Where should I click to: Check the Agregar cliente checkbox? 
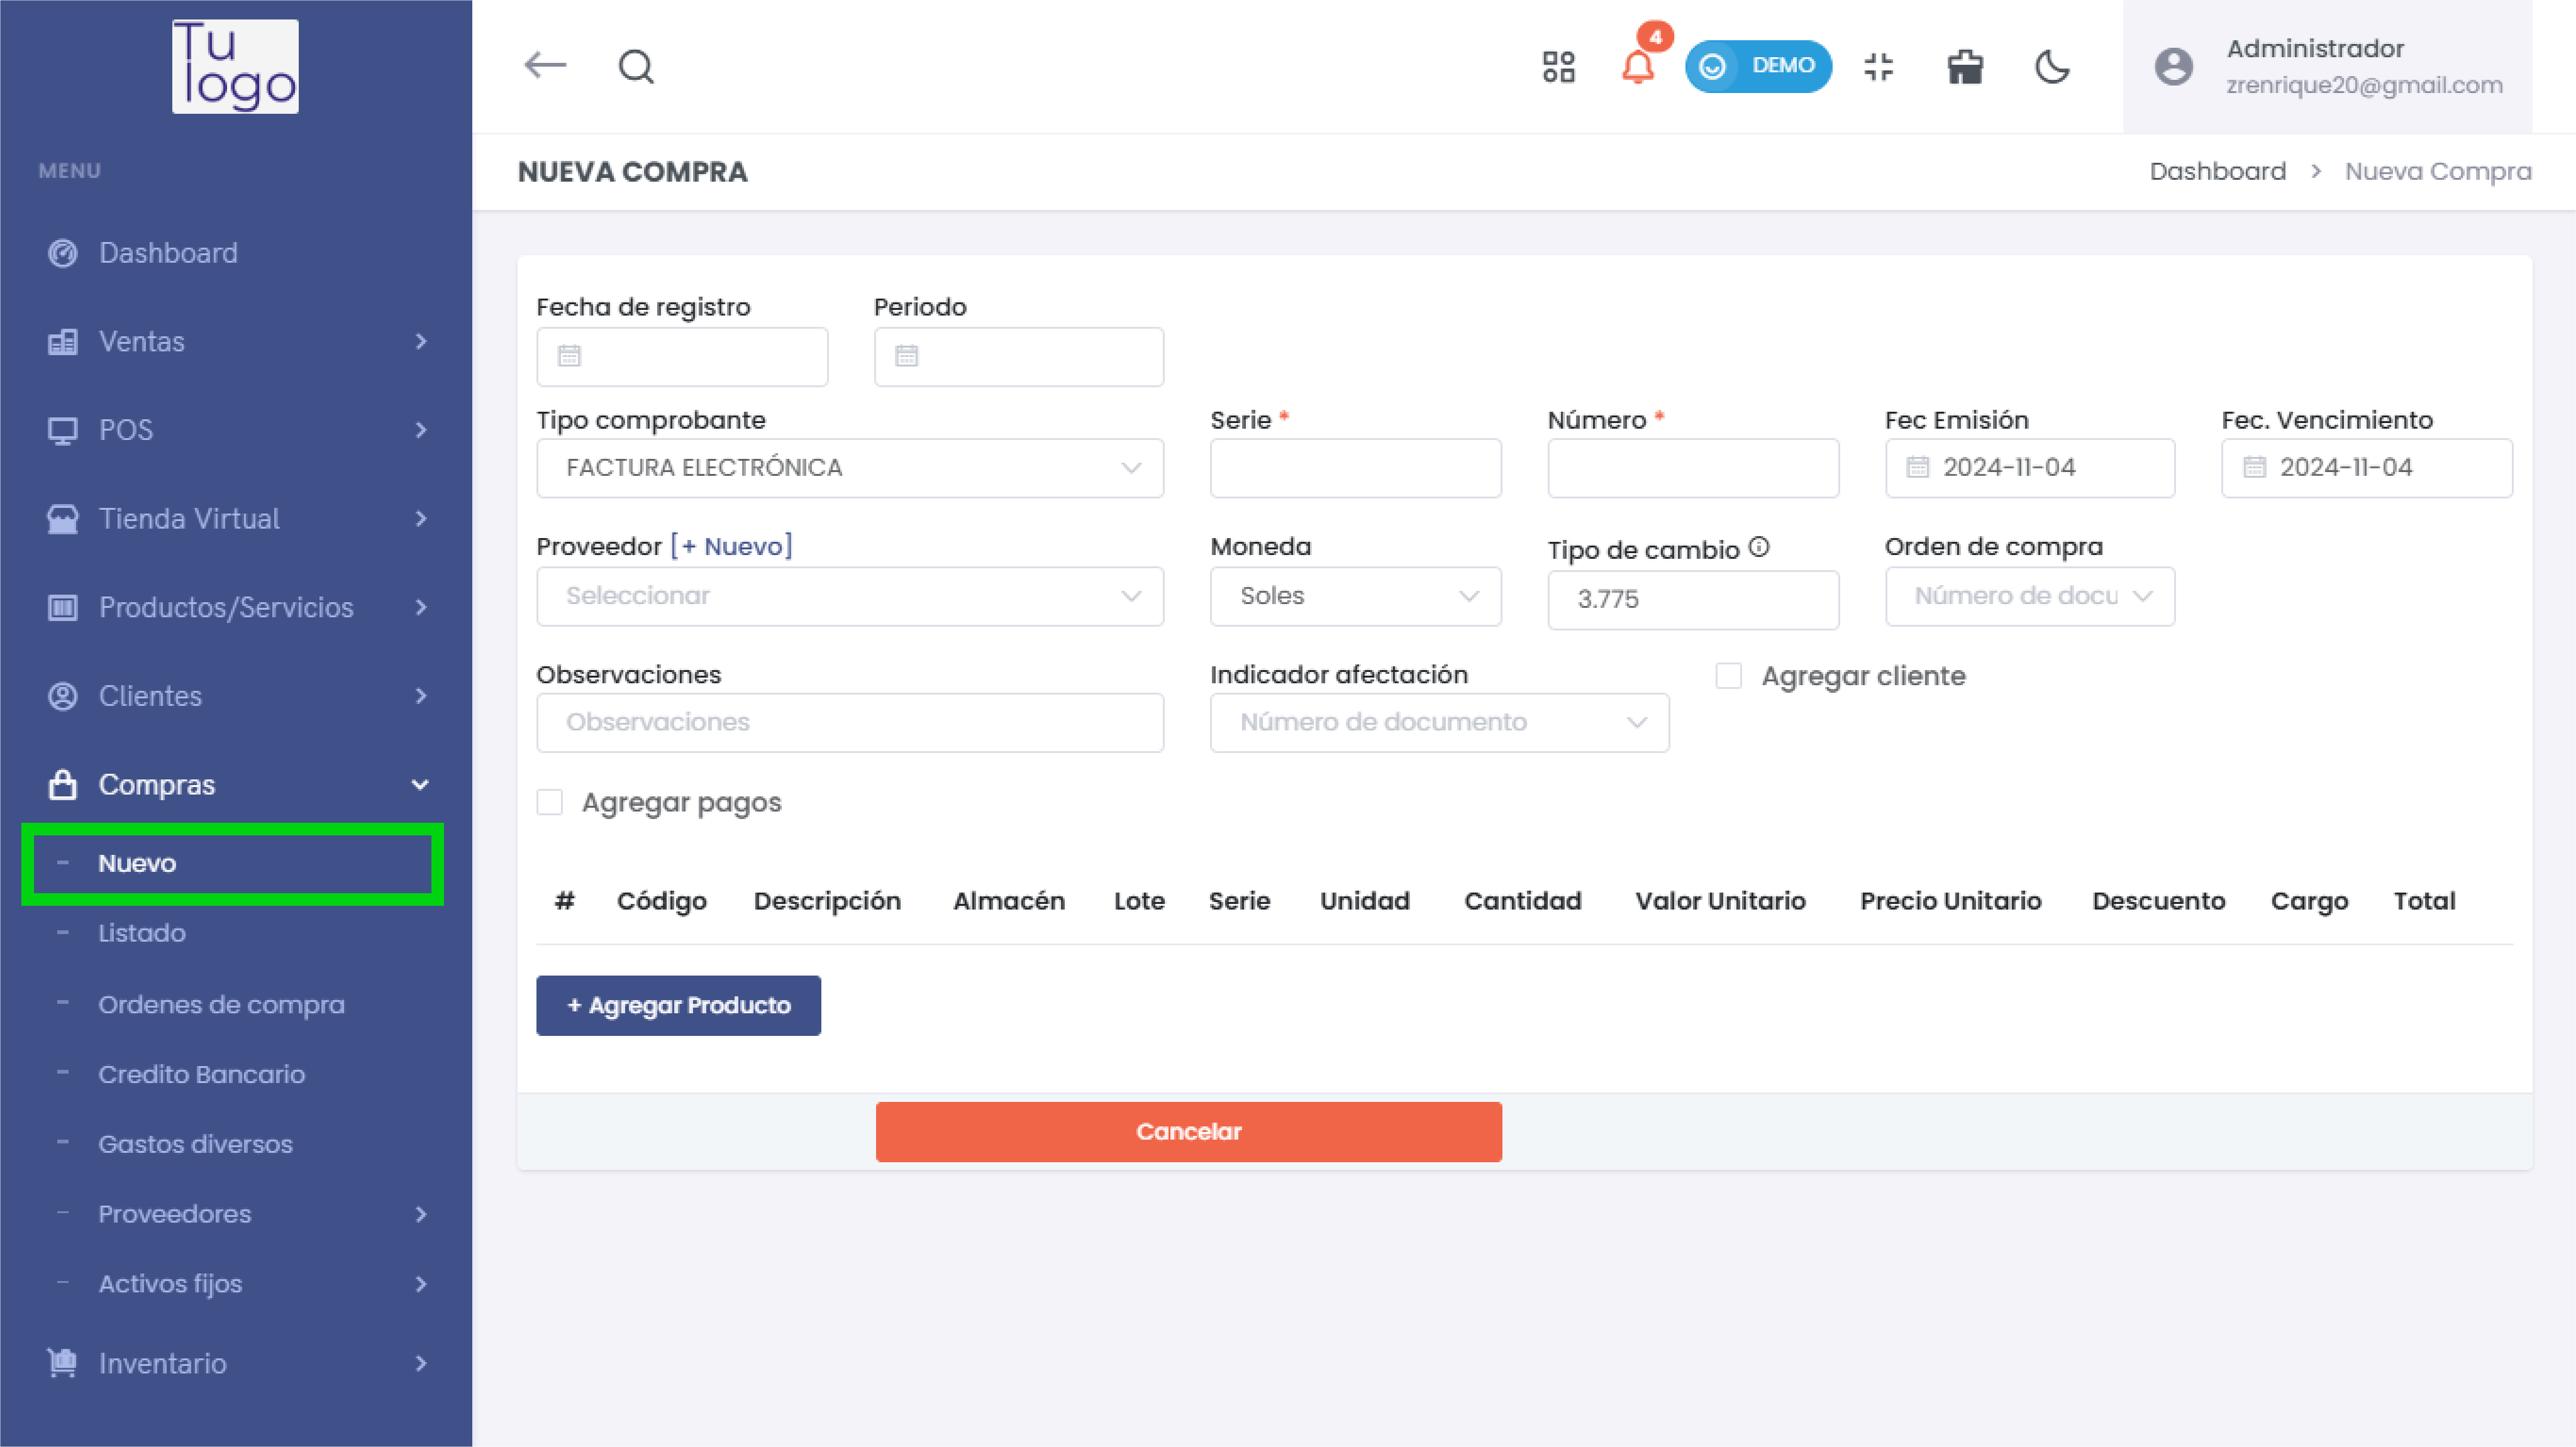[1728, 676]
